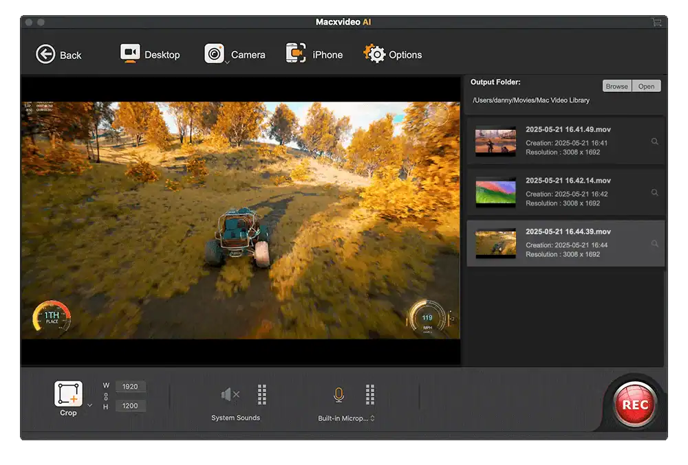Select thumbnail of 2025-05-21 16.42.14.mov
The image size is (688, 465).
click(x=495, y=192)
